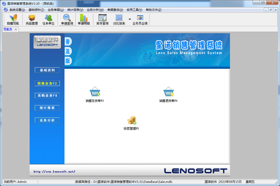The width and height of the screenshot is (280, 186).
Task: Click the 里诺软件 LENOSOFT logo badge
Action: pos(47,42)
